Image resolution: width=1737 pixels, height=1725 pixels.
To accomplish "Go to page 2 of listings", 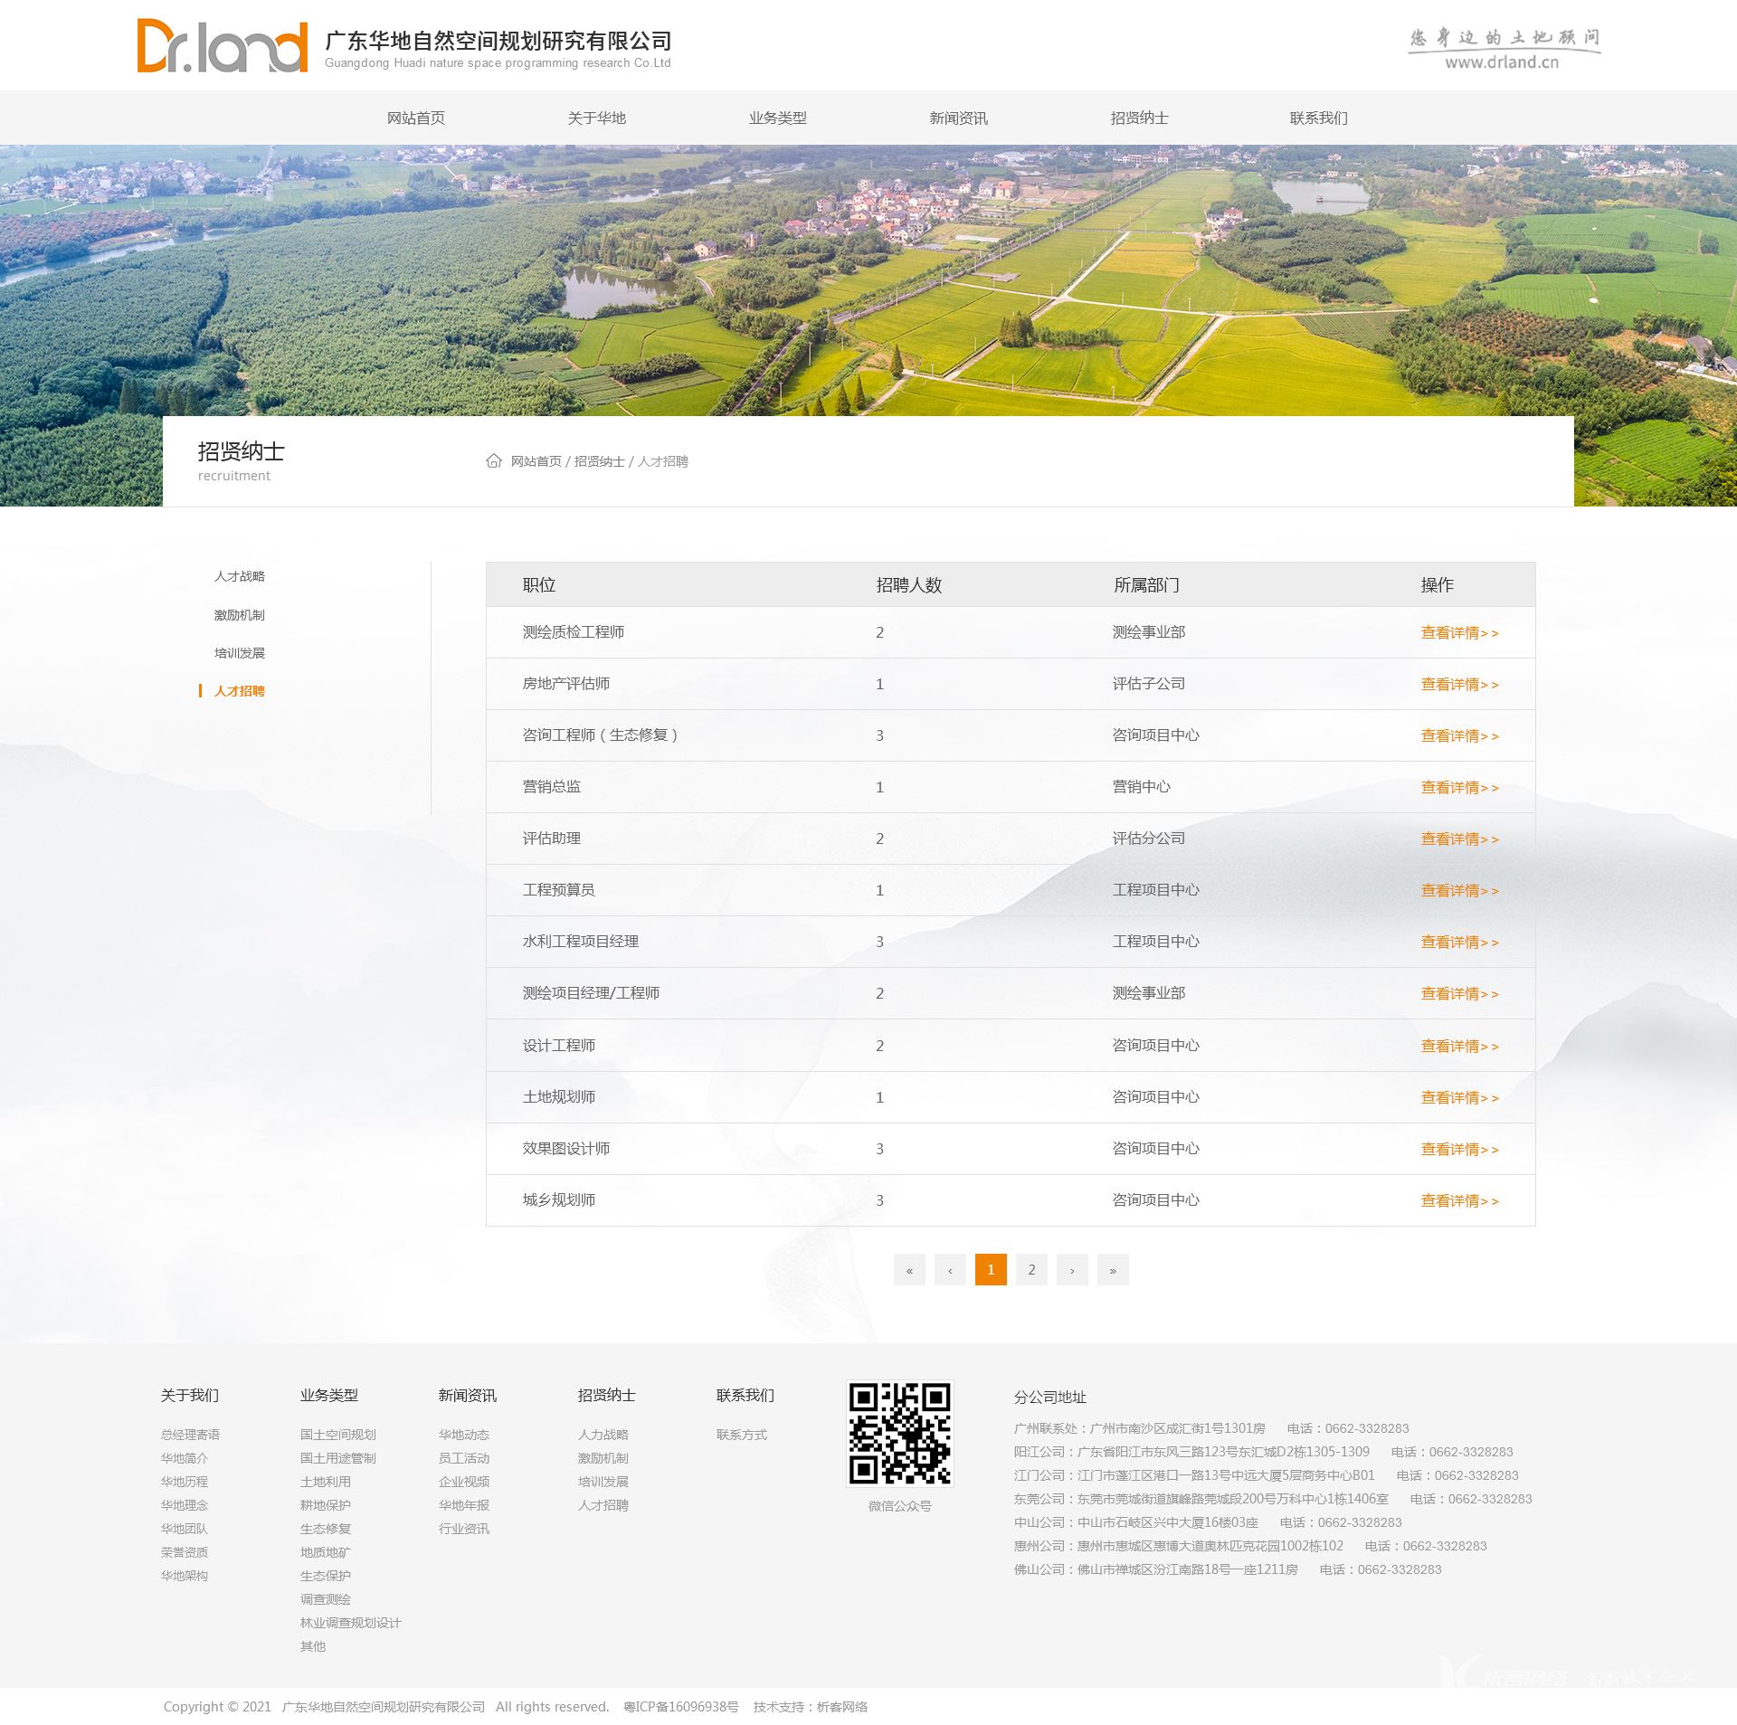I will (1031, 1270).
